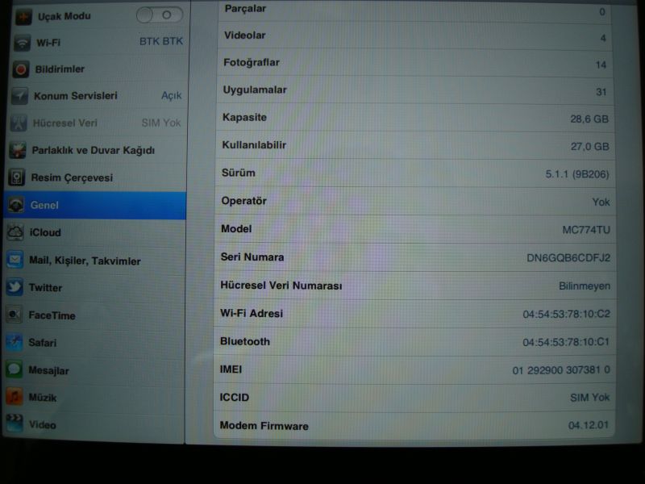645x484 pixels.
Task: Open Twitter settings
Action: [x=94, y=287]
